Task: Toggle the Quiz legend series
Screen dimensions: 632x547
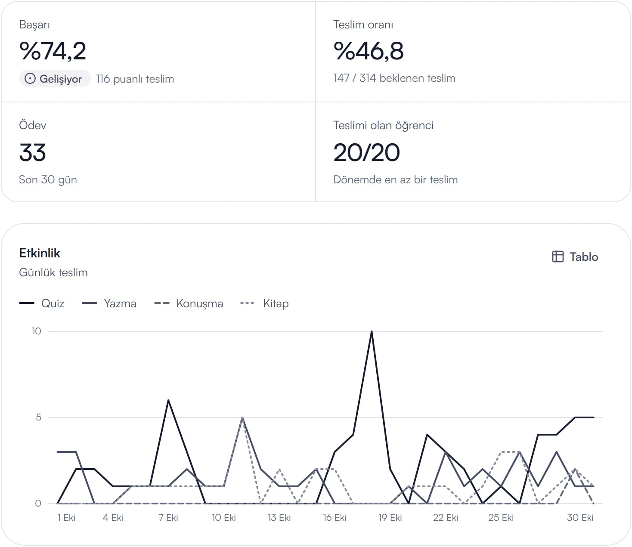Action: pyautogui.click(x=42, y=303)
